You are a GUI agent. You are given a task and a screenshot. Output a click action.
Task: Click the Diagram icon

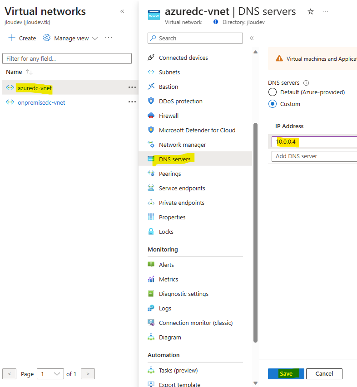pyautogui.click(x=151, y=337)
